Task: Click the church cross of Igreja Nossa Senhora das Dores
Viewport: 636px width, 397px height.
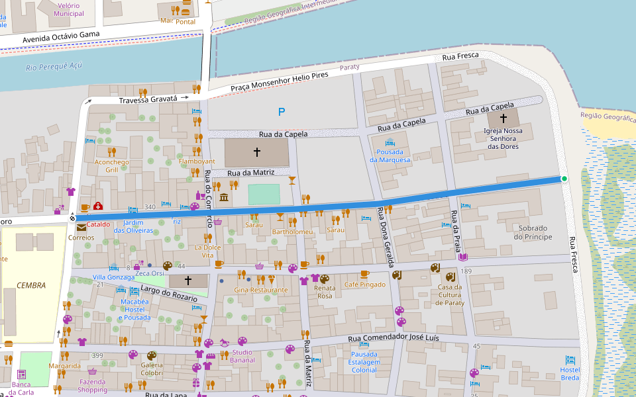Action: click(x=504, y=119)
